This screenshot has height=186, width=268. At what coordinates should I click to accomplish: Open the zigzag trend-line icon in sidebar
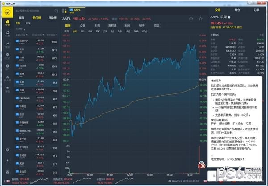(x=8, y=45)
